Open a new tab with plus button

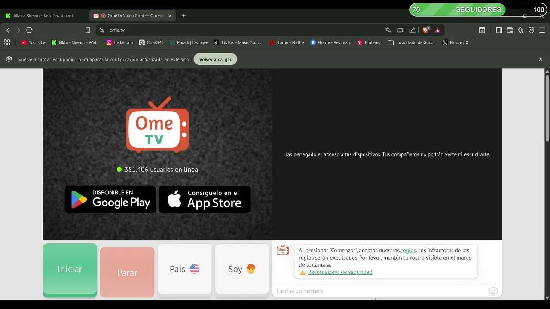click(183, 15)
